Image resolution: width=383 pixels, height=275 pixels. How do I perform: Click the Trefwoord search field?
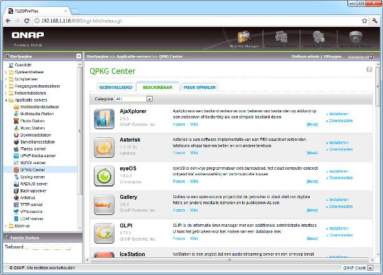49,247
